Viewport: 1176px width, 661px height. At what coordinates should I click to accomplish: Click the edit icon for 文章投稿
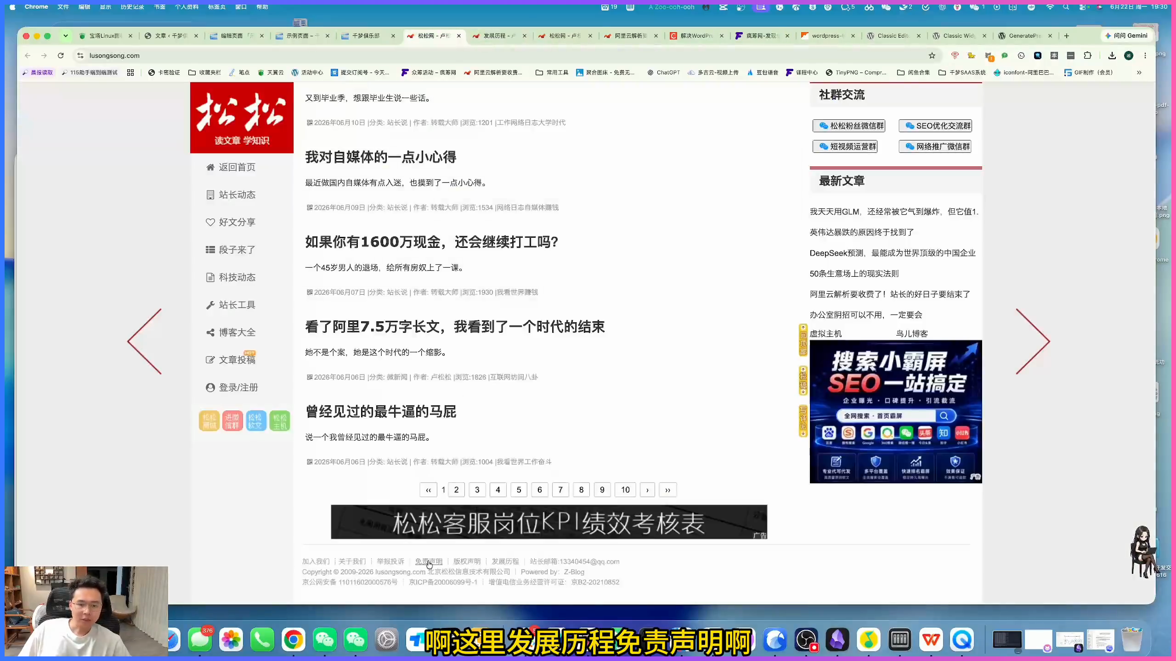pos(210,360)
